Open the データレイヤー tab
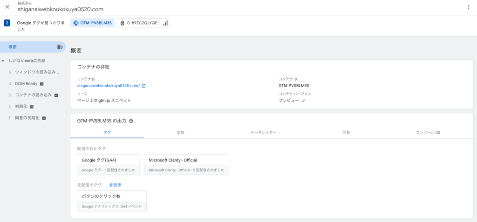 tap(264, 133)
